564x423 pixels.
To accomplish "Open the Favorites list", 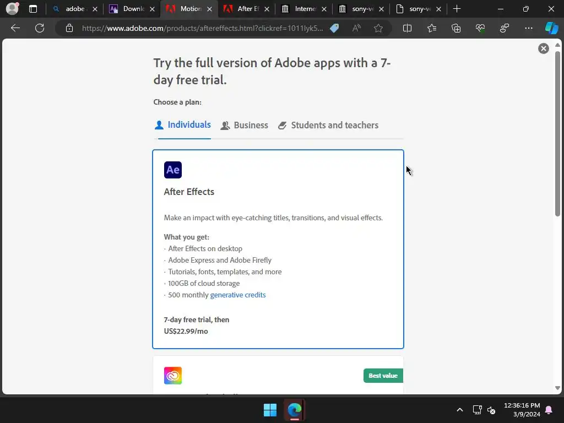I will click(x=432, y=28).
